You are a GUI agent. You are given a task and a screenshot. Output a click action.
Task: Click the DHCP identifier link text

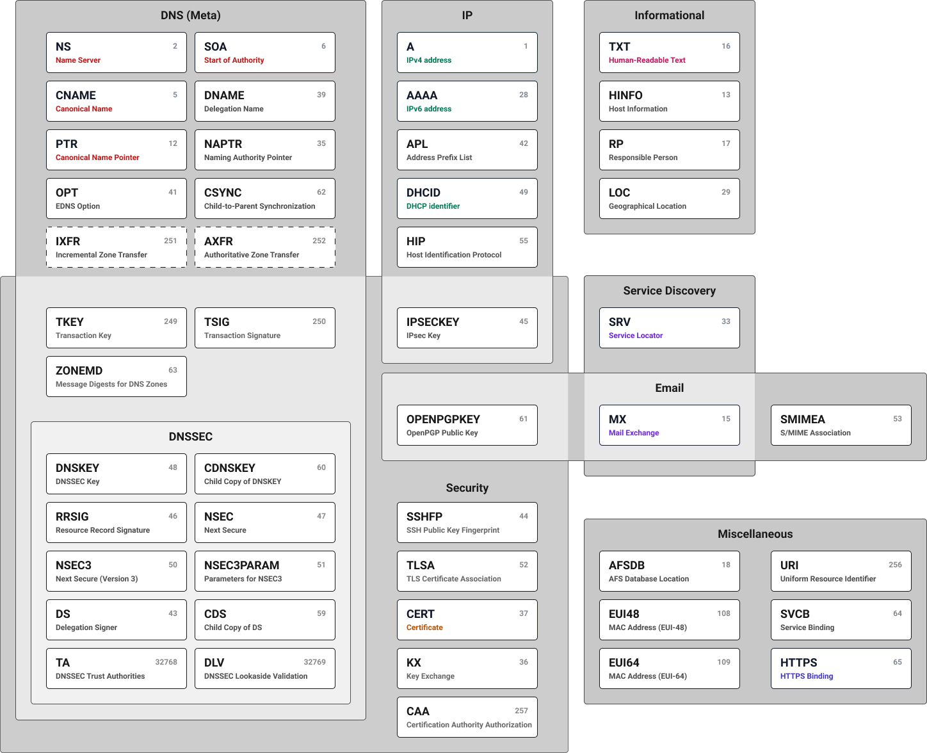[x=433, y=206]
